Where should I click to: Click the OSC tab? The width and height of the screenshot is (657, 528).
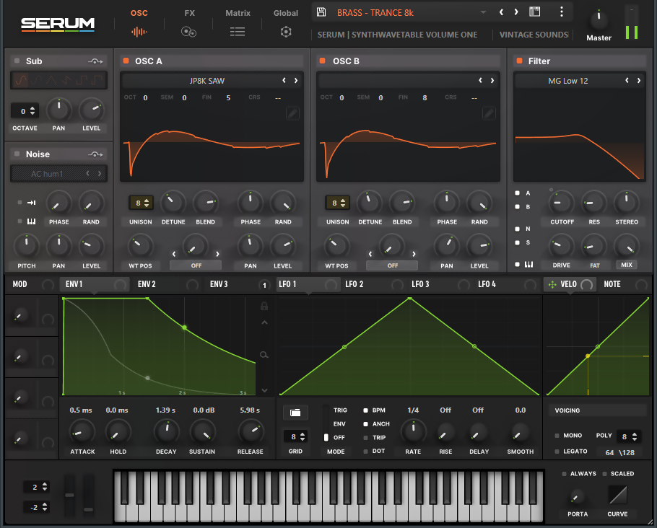click(x=139, y=23)
